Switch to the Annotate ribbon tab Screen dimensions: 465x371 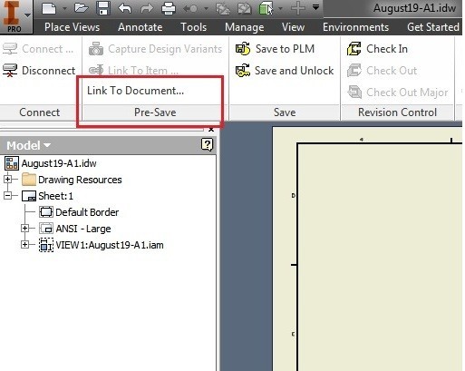[140, 27]
